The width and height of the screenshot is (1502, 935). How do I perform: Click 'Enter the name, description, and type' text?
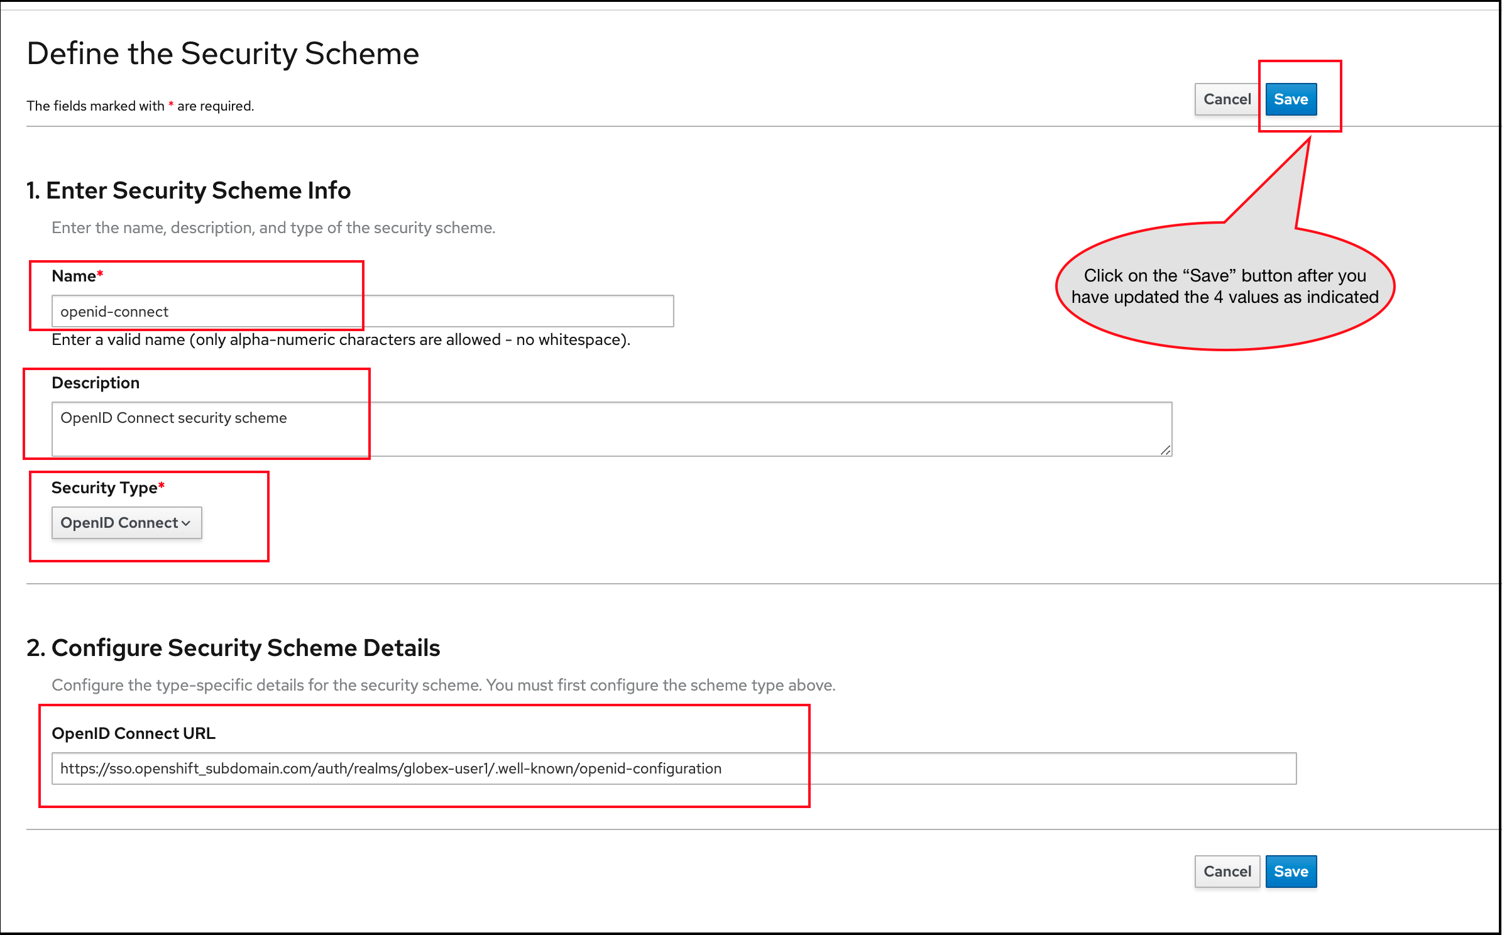coord(273,227)
